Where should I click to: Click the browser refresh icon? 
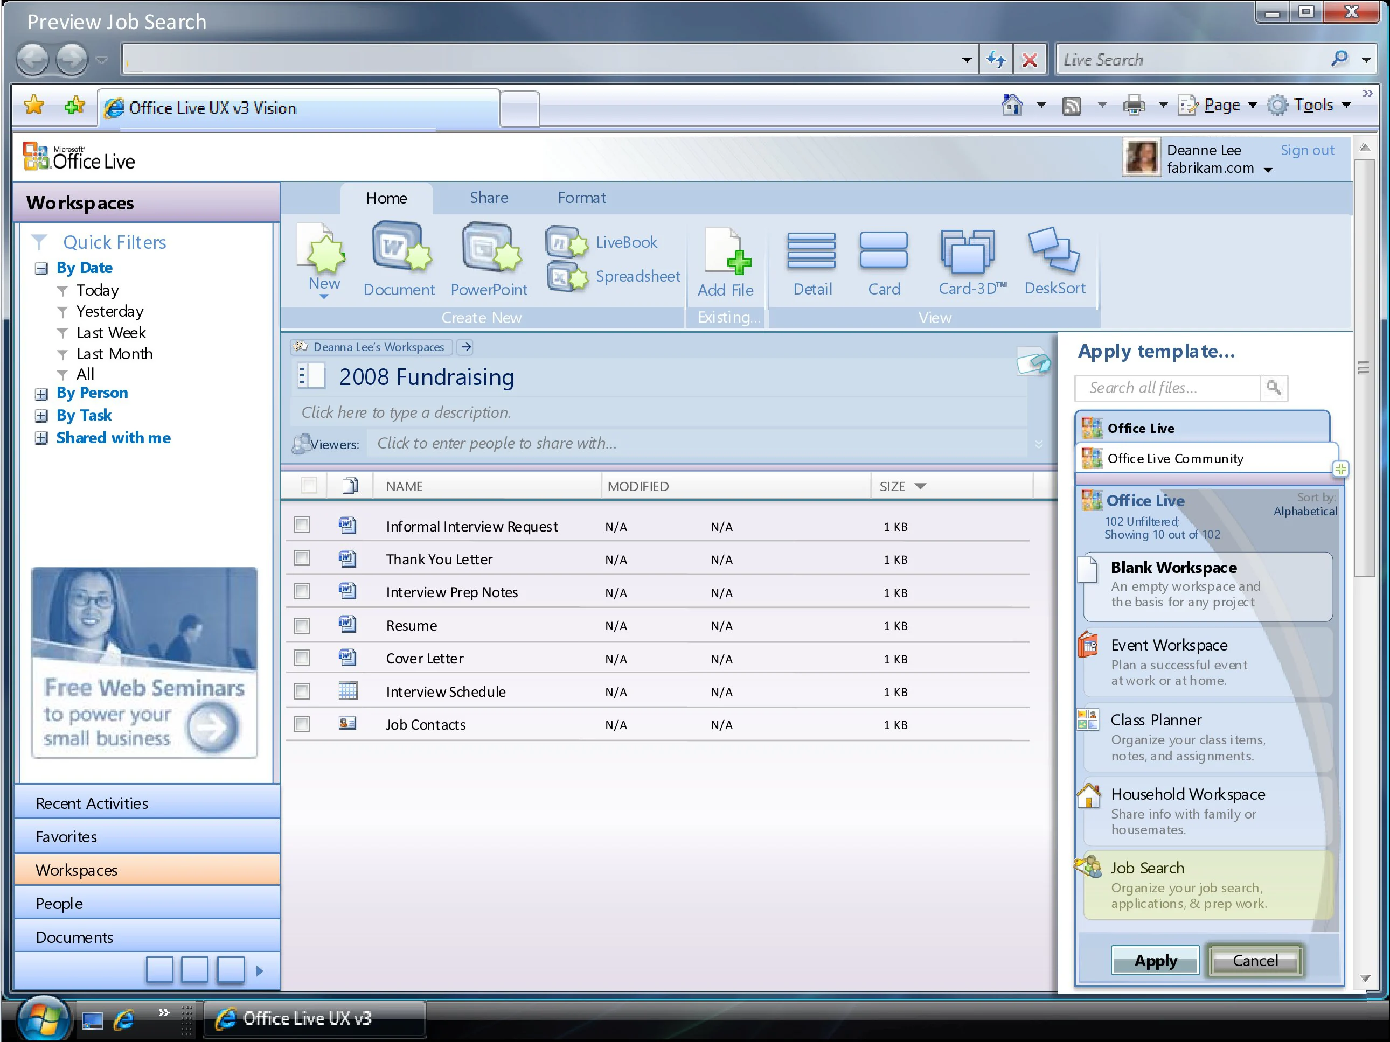point(996,60)
